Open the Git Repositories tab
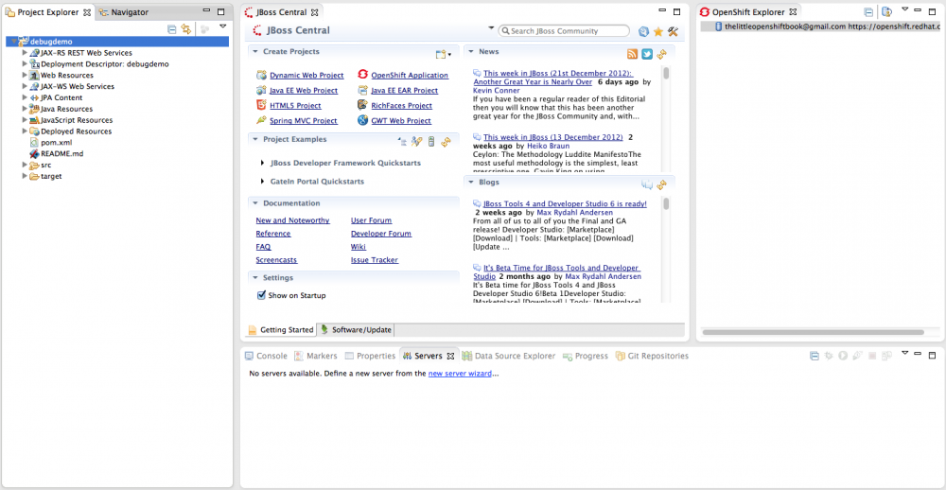The image size is (946, 490). pos(652,357)
